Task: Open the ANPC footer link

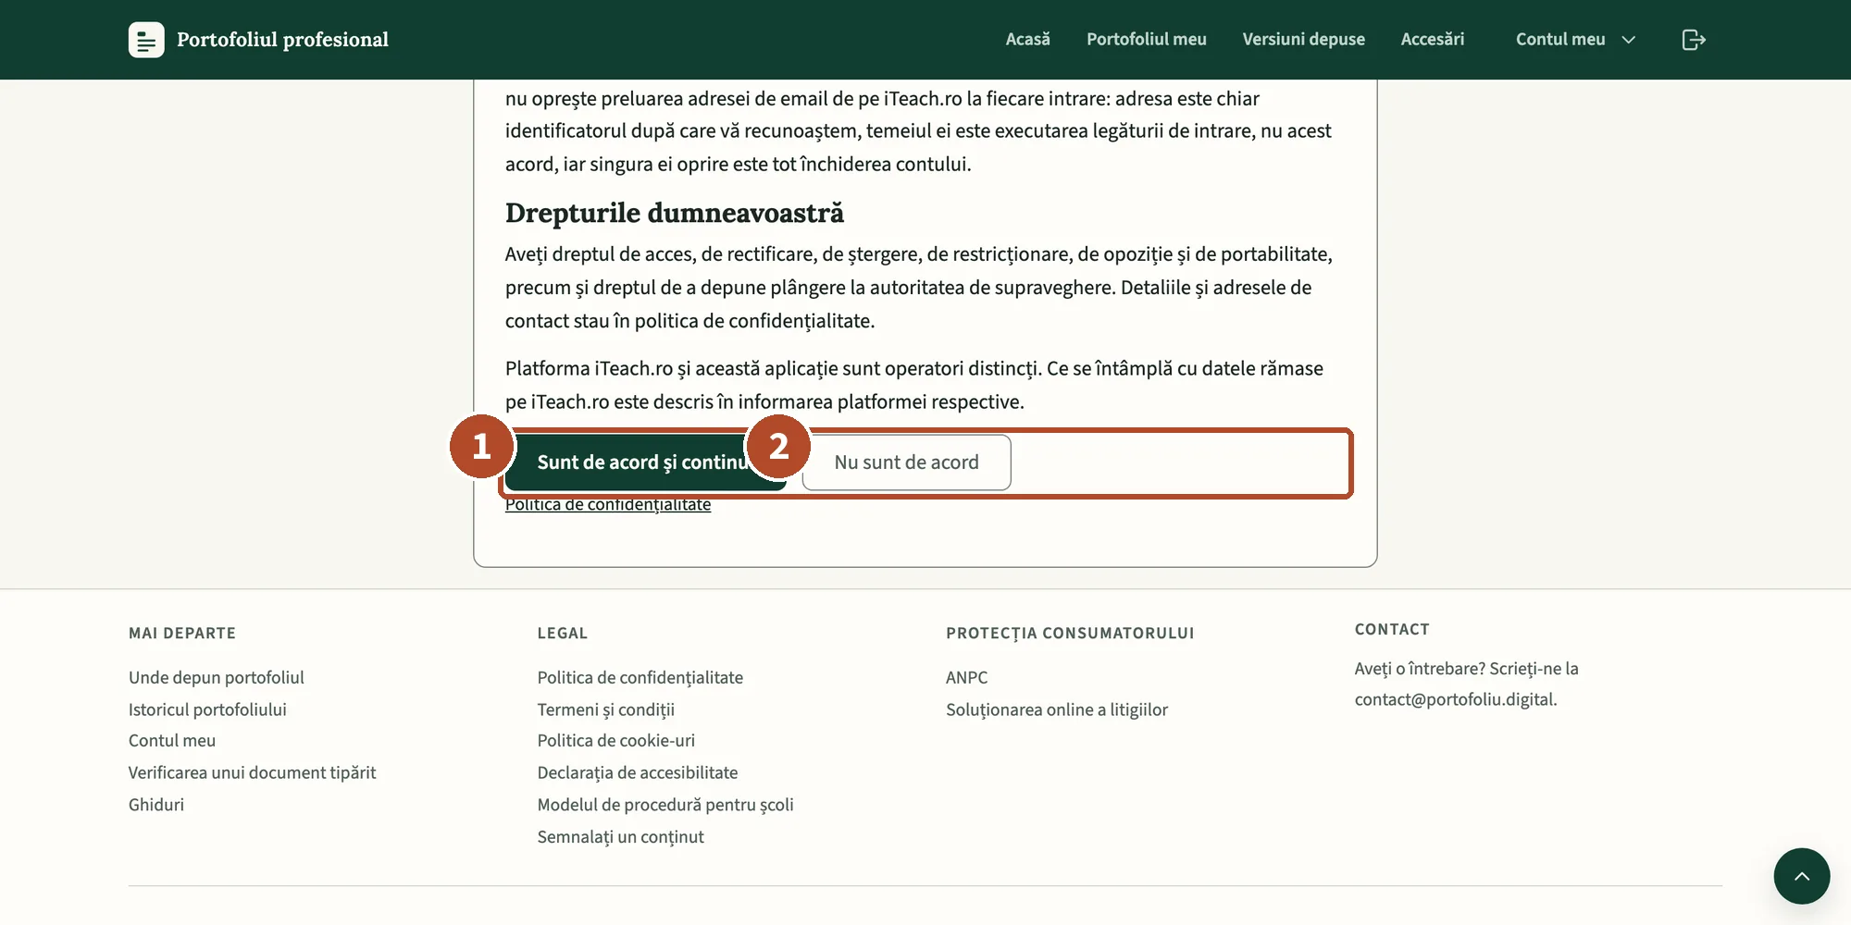Action: tap(967, 677)
